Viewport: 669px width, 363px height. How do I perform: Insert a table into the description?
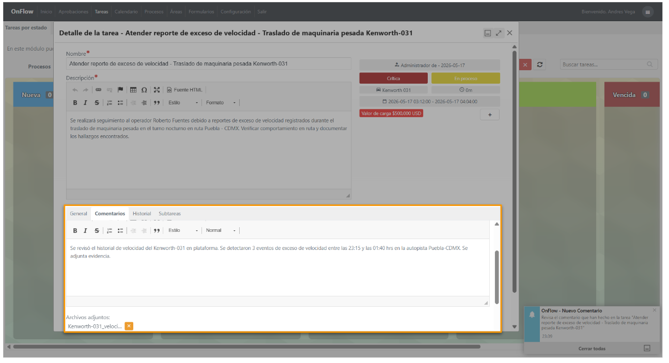(133, 90)
